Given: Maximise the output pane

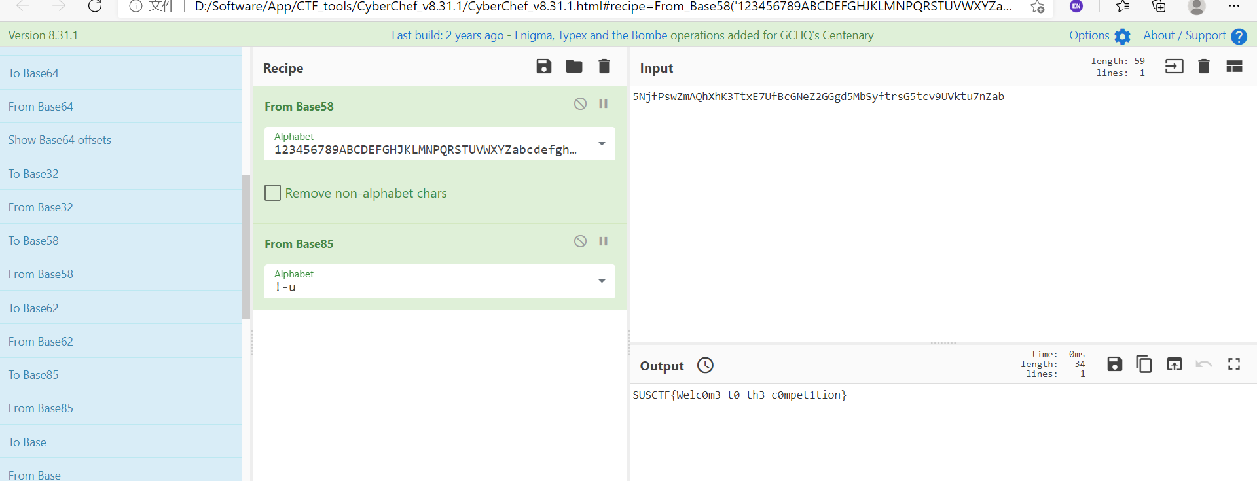Looking at the screenshot, I should coord(1234,365).
